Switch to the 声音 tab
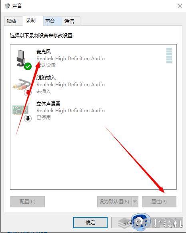The image size is (186, 233). pos(50,21)
